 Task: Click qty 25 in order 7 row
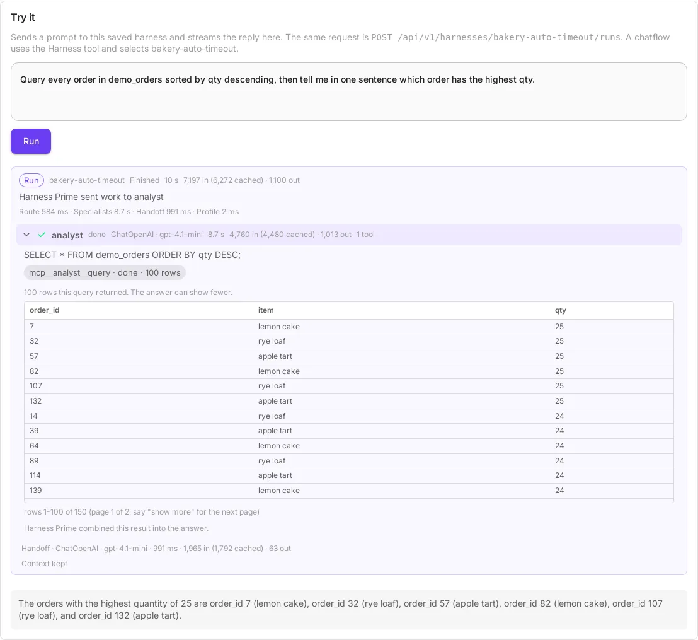[x=559, y=327]
